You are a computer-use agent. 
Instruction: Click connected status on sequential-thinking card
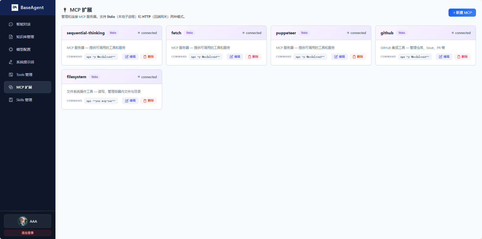[147, 33]
